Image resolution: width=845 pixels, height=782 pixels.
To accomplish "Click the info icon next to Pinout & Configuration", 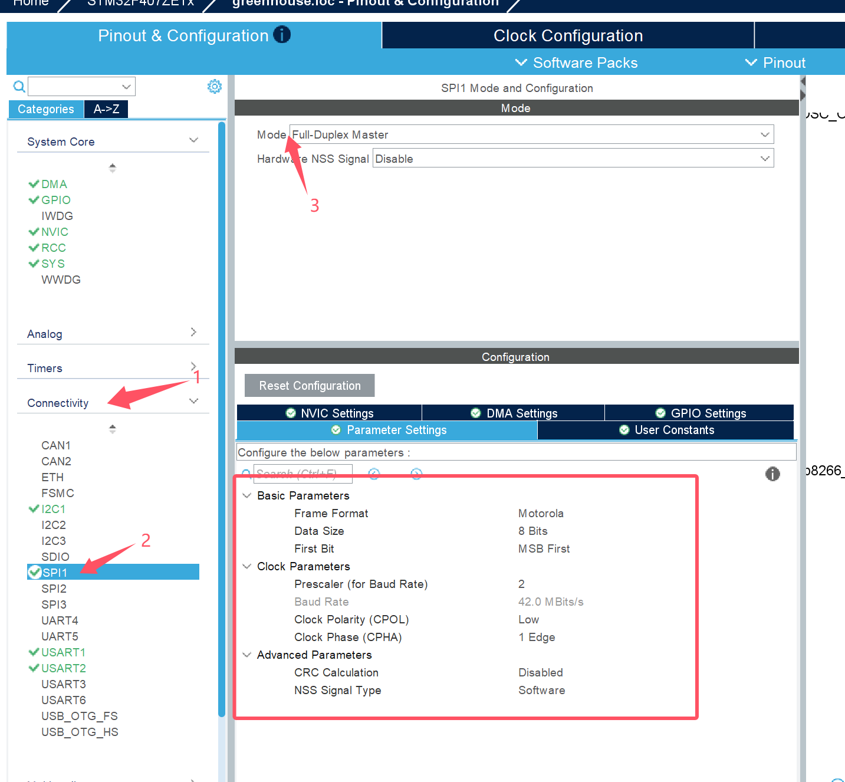I will (x=282, y=35).
